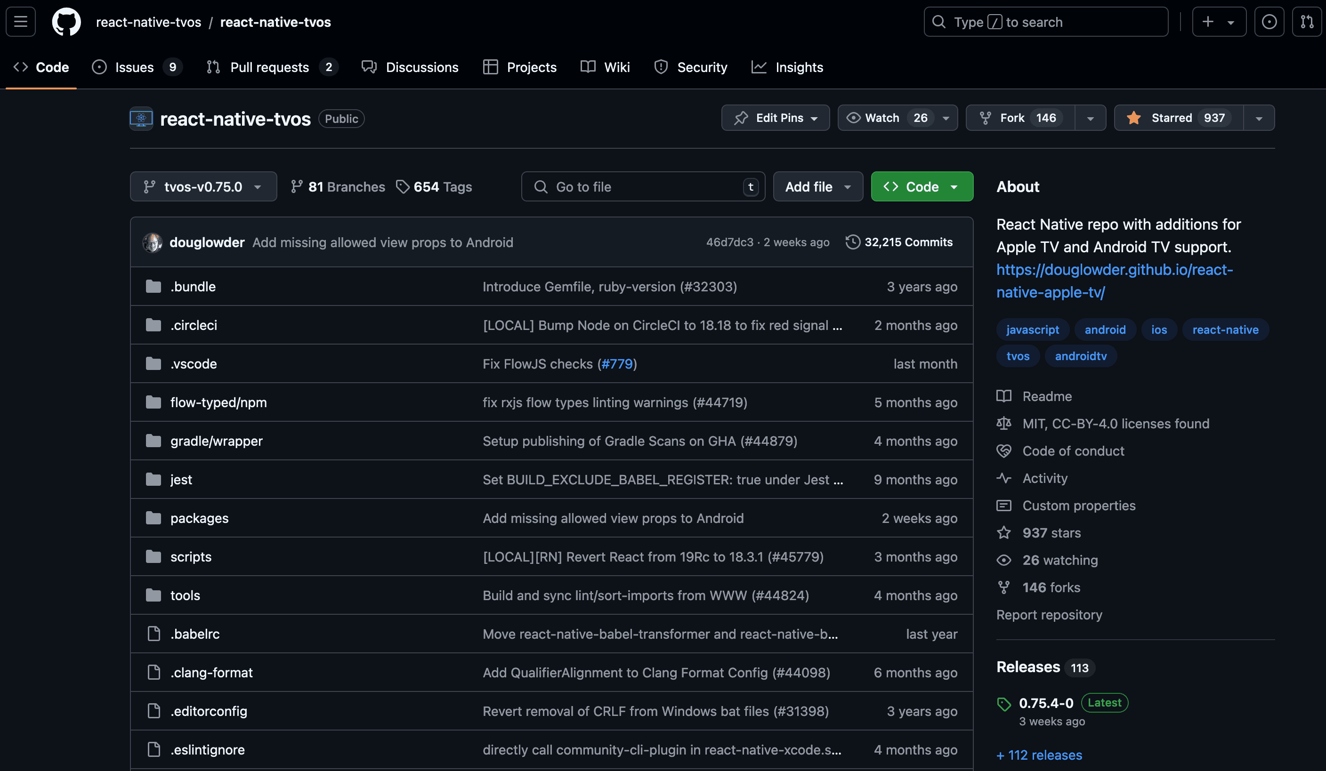Viewport: 1326px width, 771px height.
Task: Open the Discussions tab
Action: coord(409,67)
